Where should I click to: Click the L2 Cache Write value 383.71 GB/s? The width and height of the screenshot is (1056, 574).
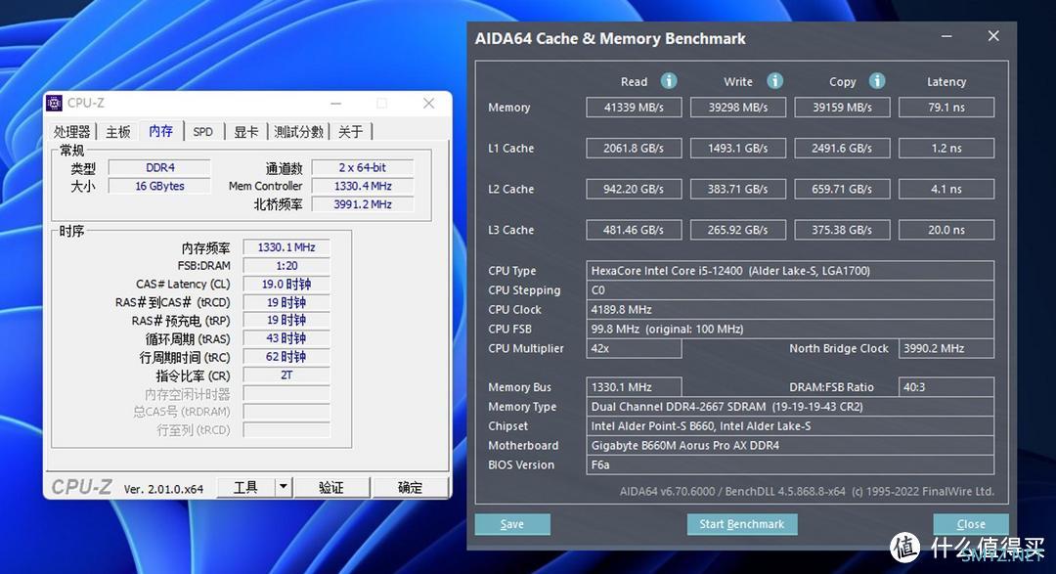738,190
